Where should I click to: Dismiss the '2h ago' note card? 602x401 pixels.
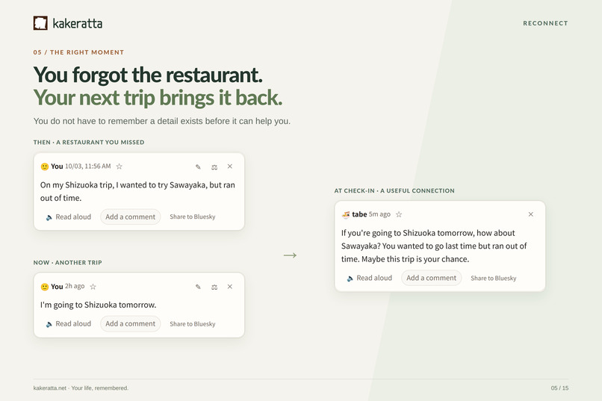click(229, 286)
